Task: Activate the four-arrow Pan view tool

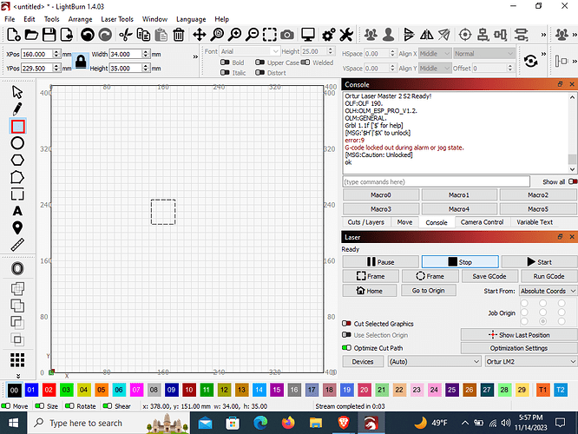Action: [199, 35]
